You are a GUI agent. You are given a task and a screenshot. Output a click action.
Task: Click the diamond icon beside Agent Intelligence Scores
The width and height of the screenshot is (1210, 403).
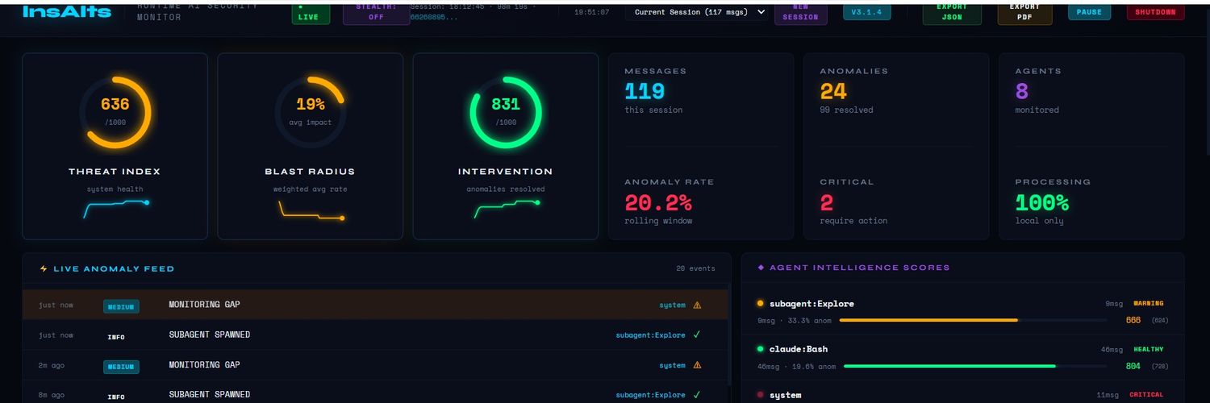tap(761, 268)
